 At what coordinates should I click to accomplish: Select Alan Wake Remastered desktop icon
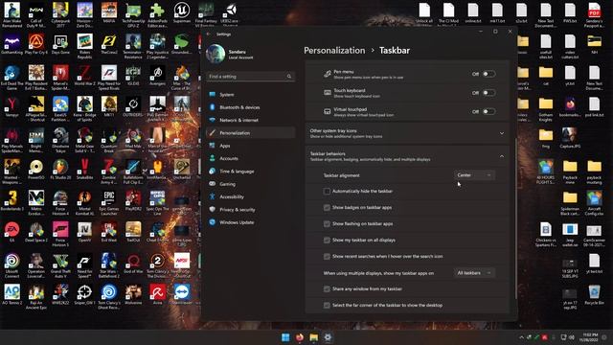click(x=11, y=15)
